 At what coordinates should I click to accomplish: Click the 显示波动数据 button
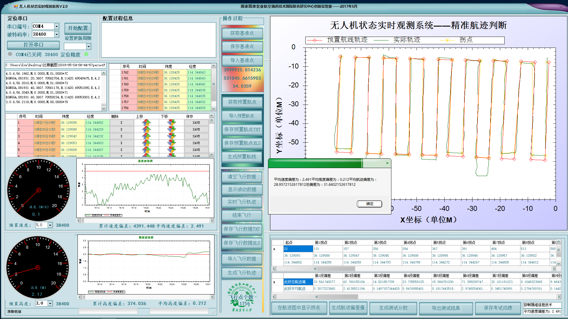click(x=242, y=189)
